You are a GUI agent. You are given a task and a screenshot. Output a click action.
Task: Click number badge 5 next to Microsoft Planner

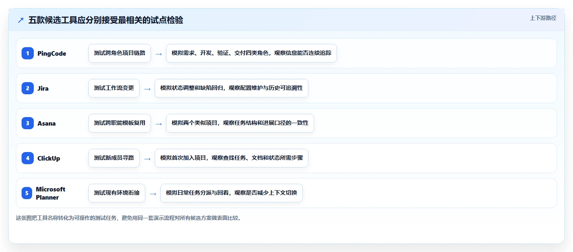[x=27, y=193]
